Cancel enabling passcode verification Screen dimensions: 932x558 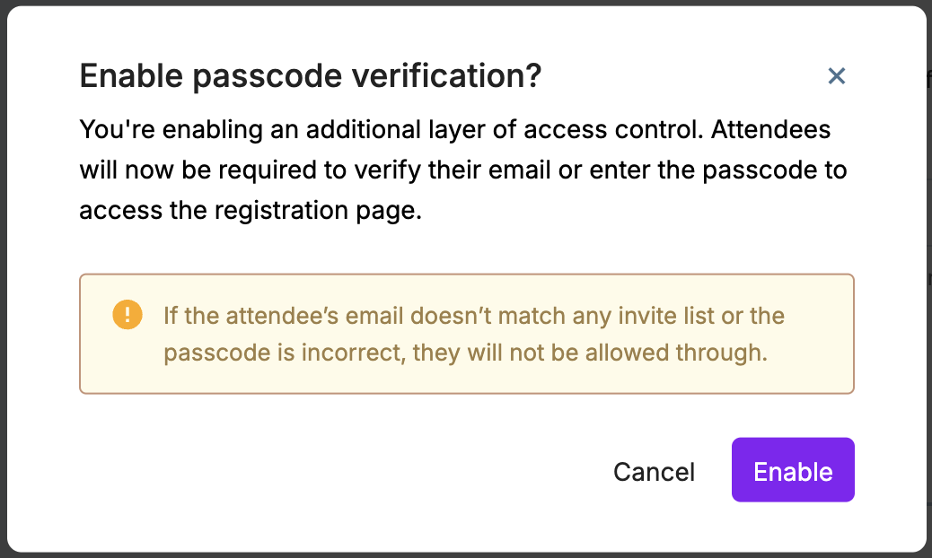tap(654, 472)
